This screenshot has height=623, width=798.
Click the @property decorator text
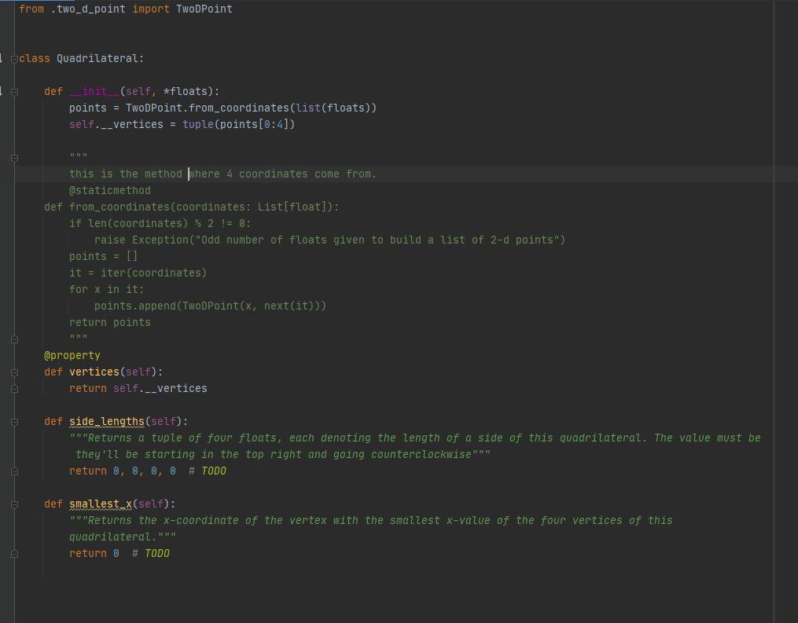72,355
